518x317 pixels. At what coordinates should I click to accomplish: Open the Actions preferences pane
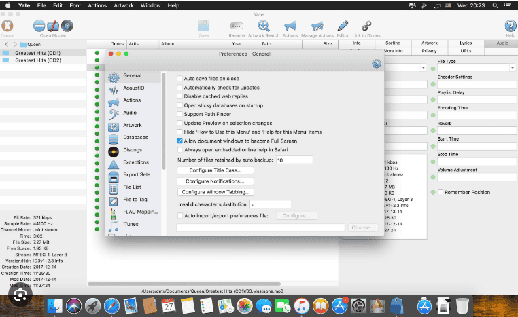(134, 100)
